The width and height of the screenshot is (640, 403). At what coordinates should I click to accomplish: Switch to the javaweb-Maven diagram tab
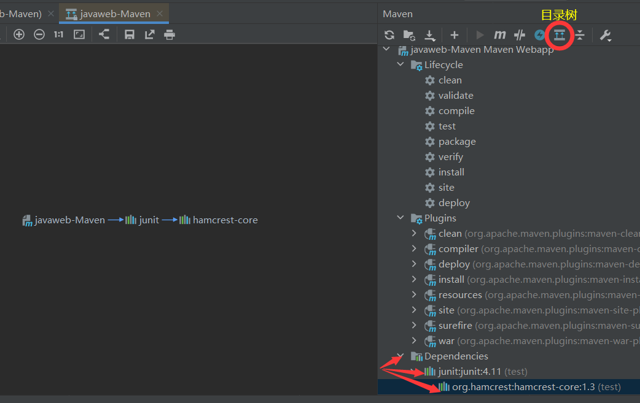[x=115, y=13]
